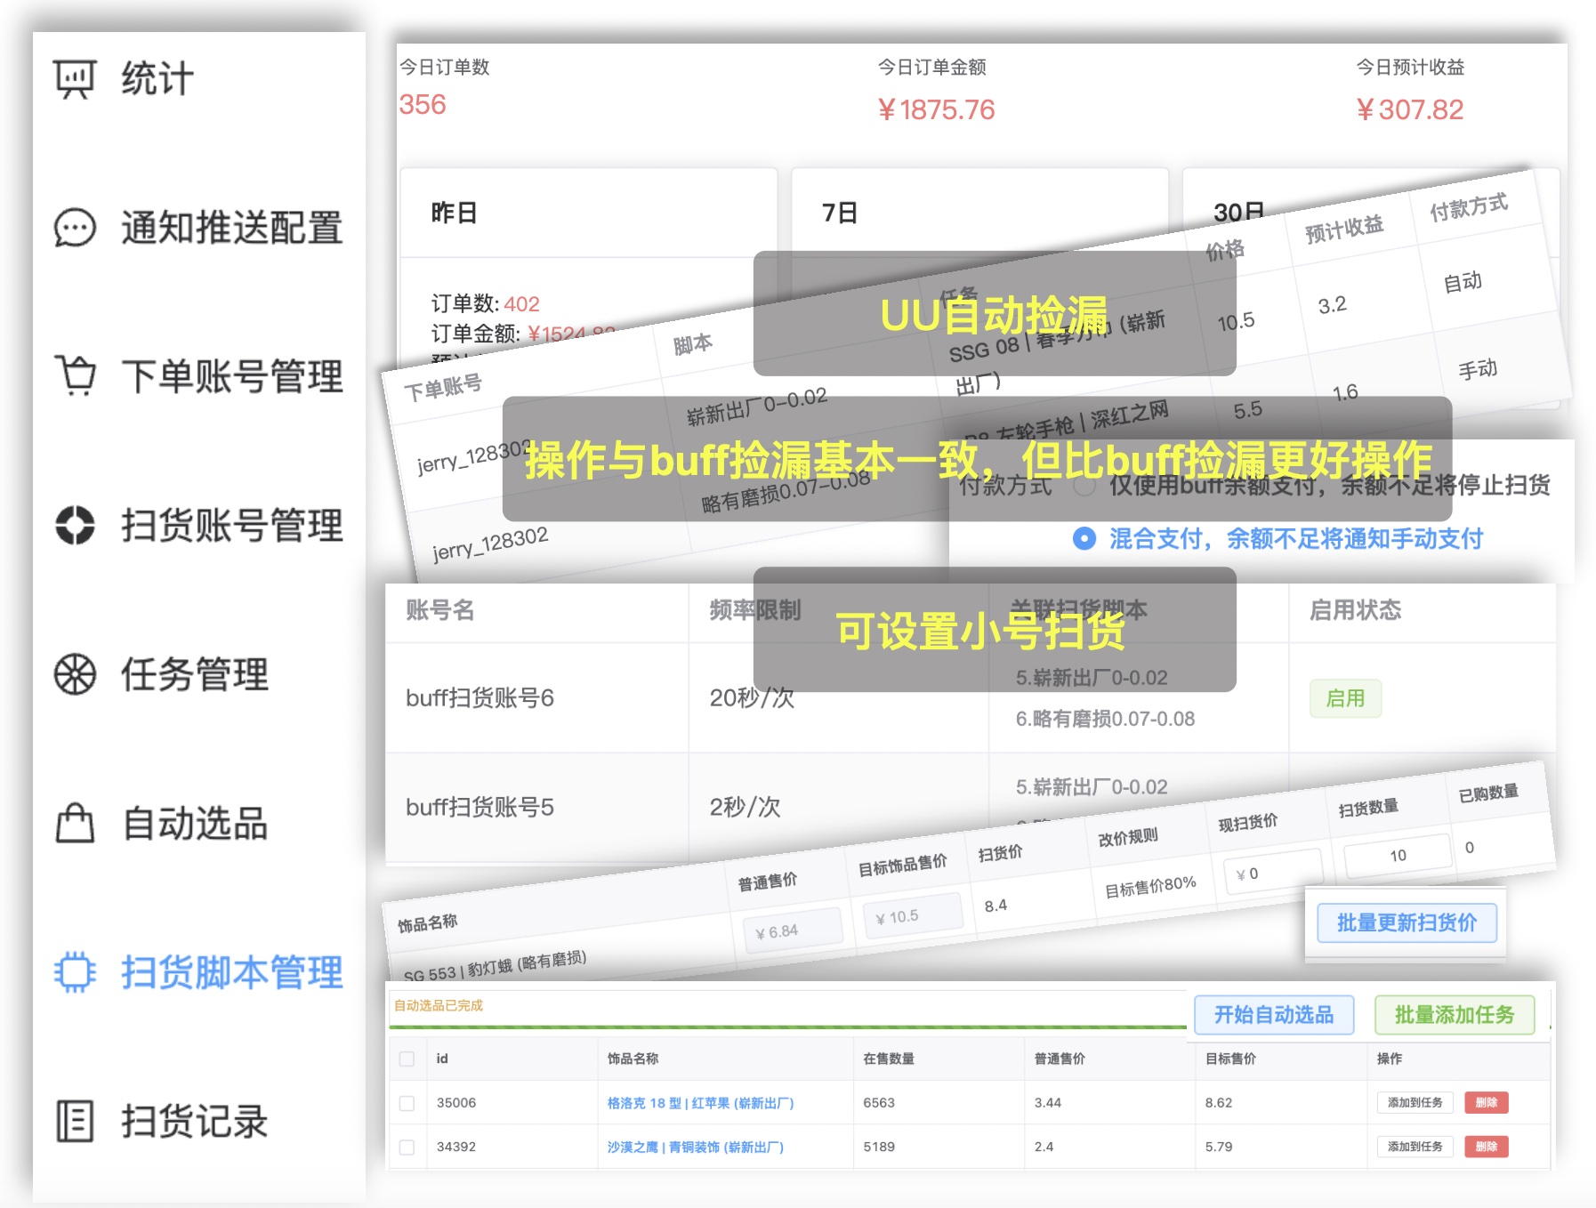The width and height of the screenshot is (1596, 1208).
Task: Click 6.略有磨损0.07-0.08 script entry
Action: [1105, 719]
